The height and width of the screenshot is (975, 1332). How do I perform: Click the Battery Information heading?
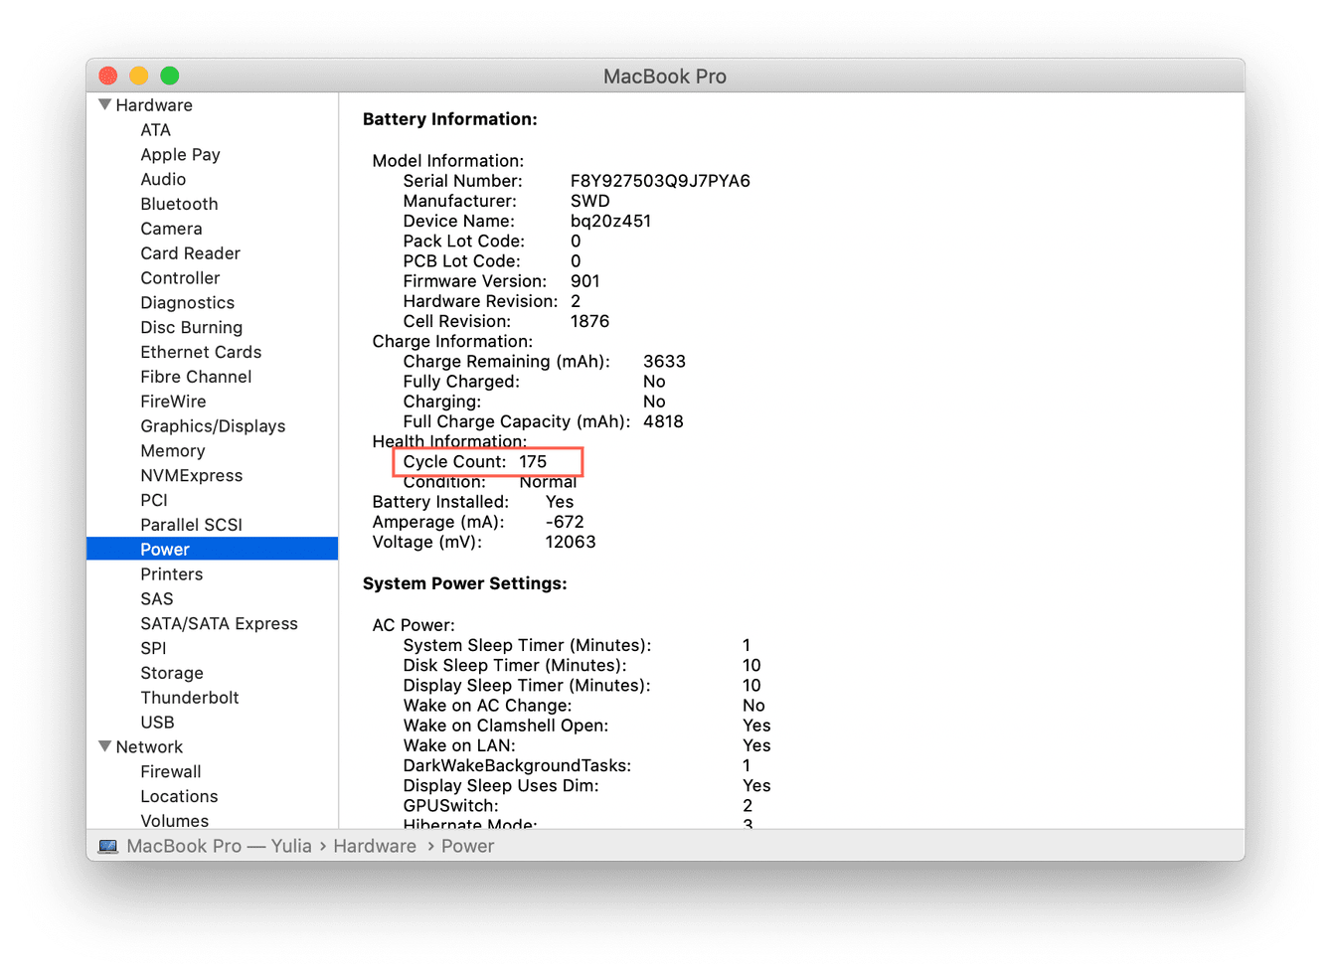coord(449,119)
